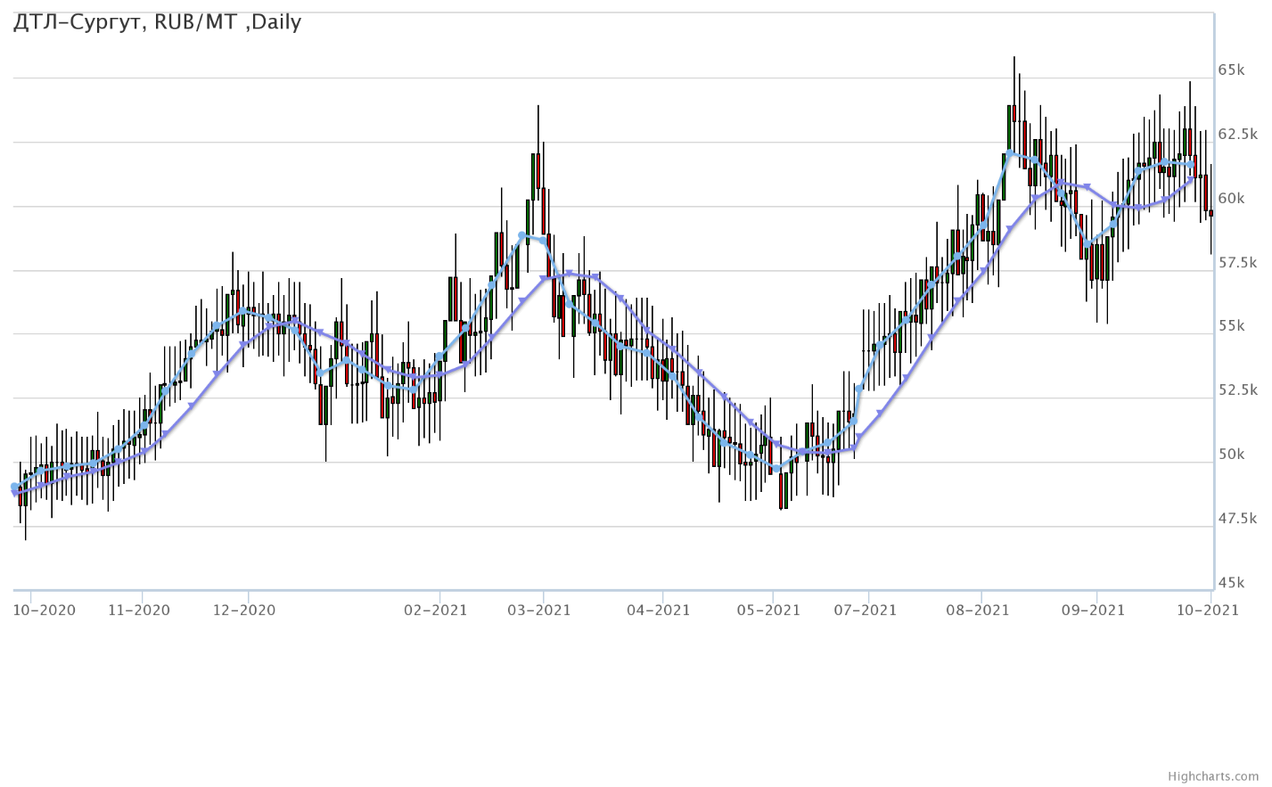This screenshot has width=1272, height=787.
Task: Click the 50k y-axis price label
Action: [x=1231, y=455]
